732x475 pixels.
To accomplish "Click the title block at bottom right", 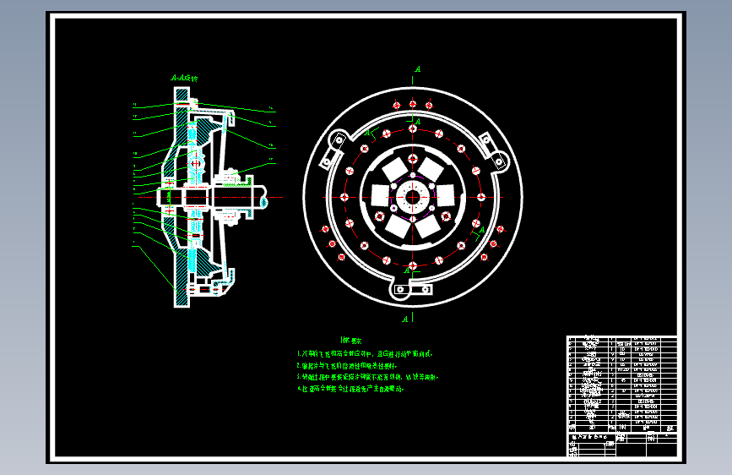I will pos(622,445).
